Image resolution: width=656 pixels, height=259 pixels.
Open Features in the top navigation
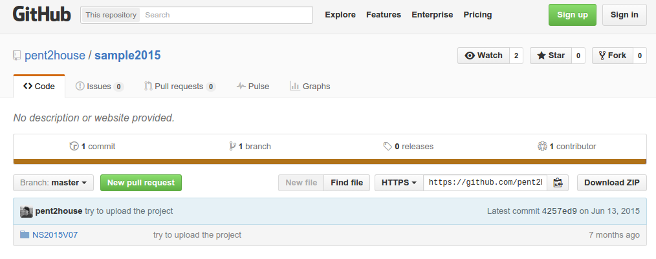[x=384, y=15]
